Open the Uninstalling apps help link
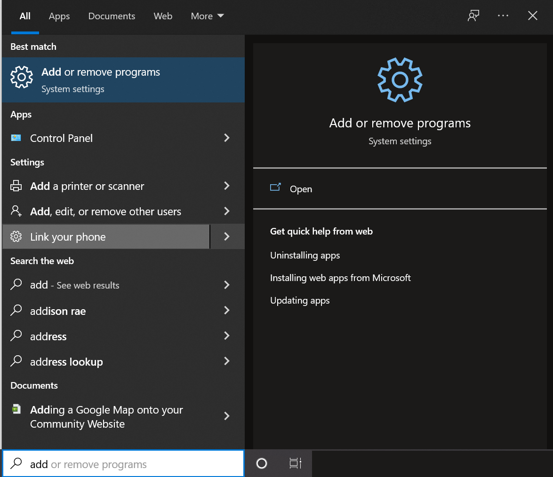This screenshot has height=477, width=553. [x=305, y=255]
